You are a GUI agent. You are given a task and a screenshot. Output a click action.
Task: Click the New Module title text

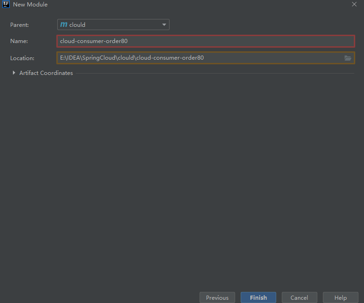pos(30,5)
